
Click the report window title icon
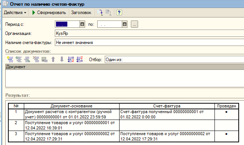tap(6, 4)
